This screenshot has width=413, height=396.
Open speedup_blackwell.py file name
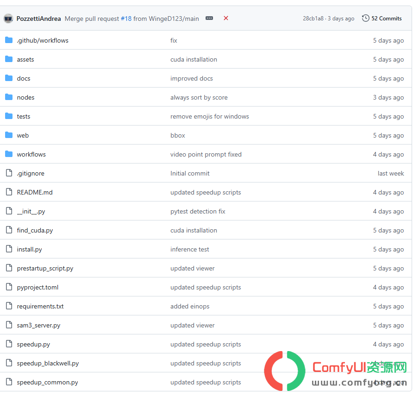point(48,363)
